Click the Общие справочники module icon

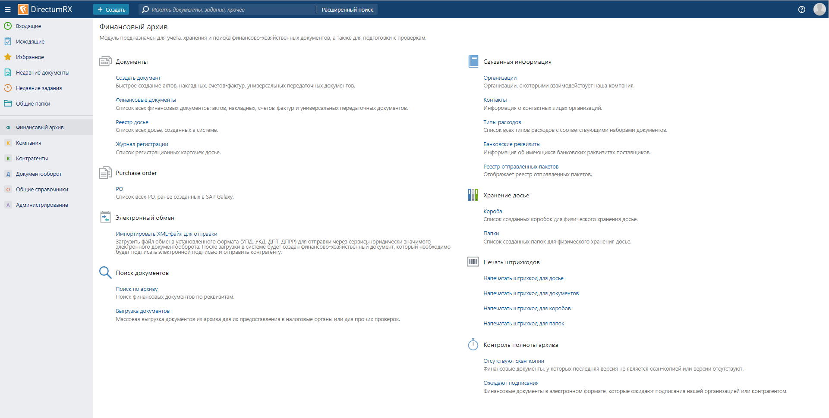pos(8,190)
